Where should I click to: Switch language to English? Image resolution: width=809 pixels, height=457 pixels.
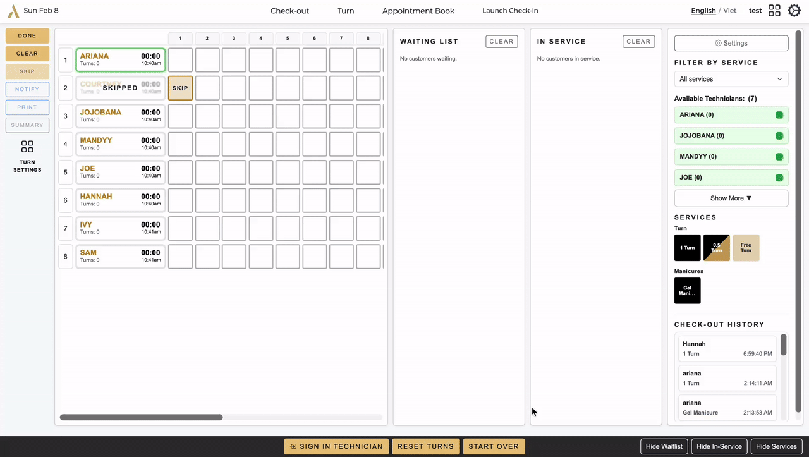coord(703,11)
